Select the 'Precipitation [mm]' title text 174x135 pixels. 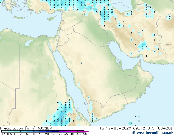tap(18, 128)
